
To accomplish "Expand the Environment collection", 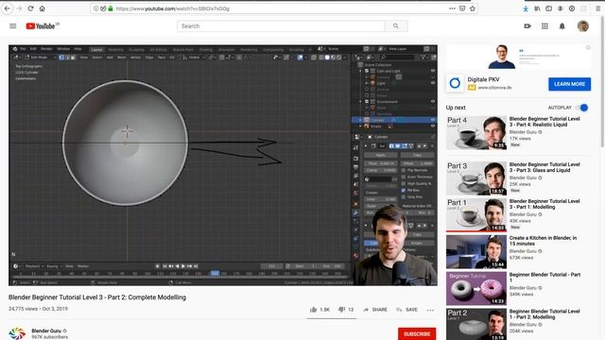I will pyautogui.click(x=361, y=102).
